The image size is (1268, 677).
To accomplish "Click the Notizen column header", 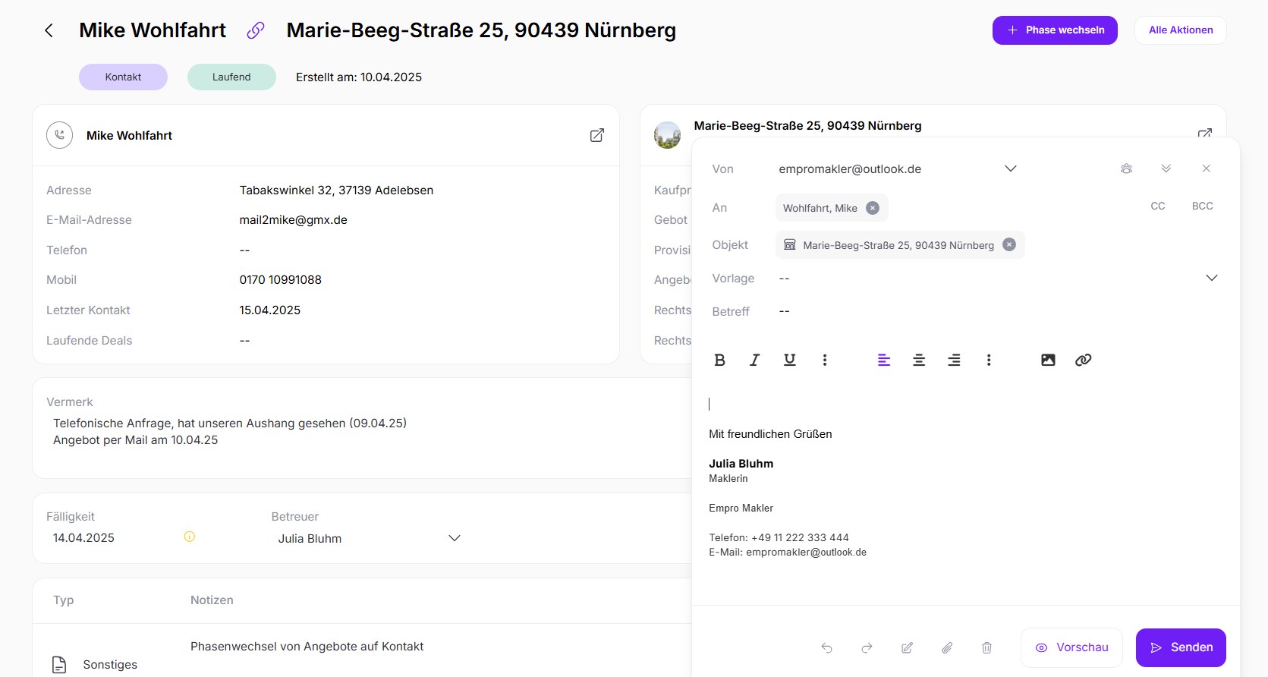I will 212,600.
